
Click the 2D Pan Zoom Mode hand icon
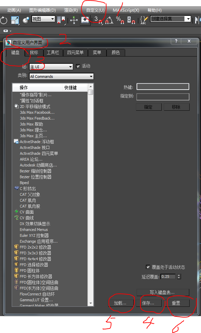point(16,106)
